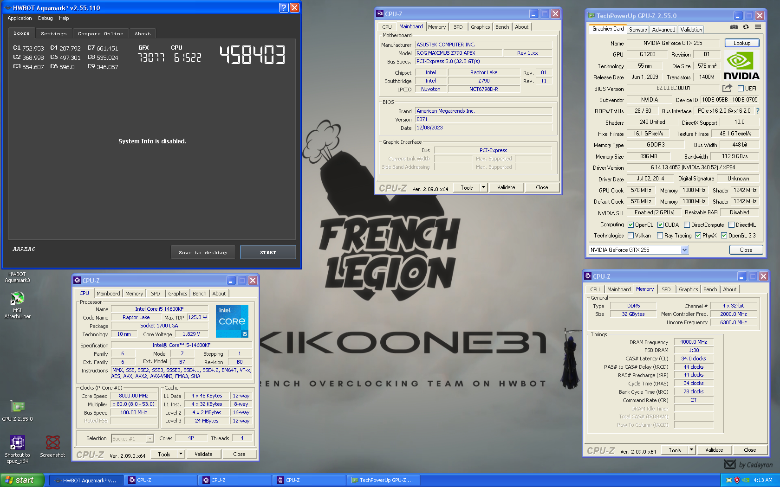This screenshot has width=780, height=487.
Task: Click the CPU-Z Mainboard window title icon
Action: 380,14
